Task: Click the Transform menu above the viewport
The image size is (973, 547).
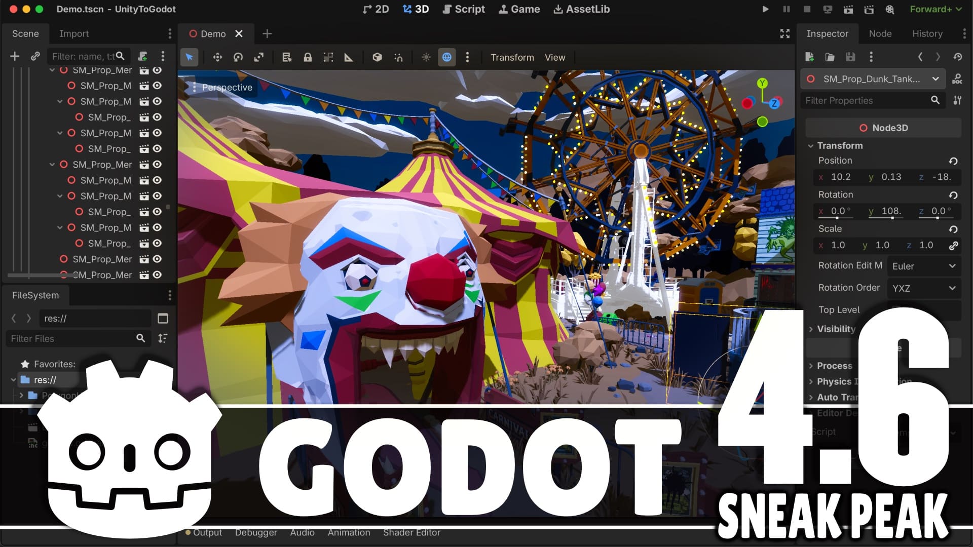Action: 512,57
